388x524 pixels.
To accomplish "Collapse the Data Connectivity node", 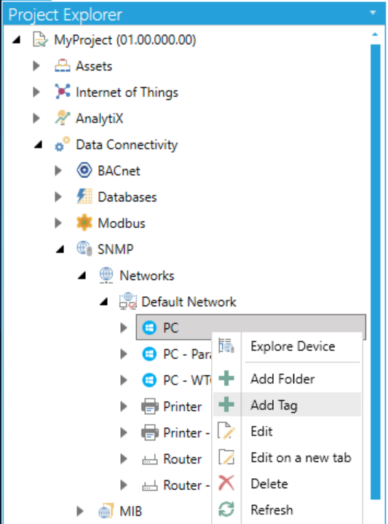I will click(39, 145).
